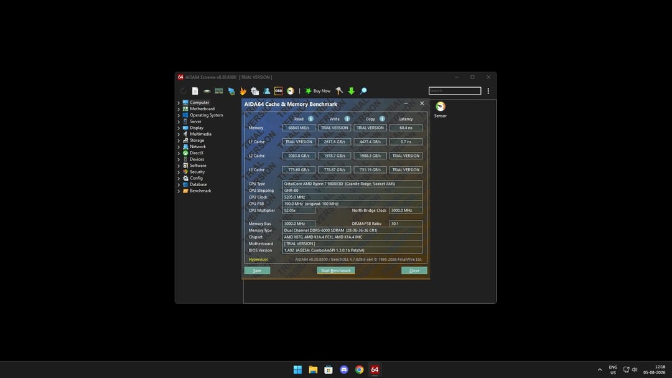Open Microsoft Store from the taskbar
Viewport: 672px width, 378px height.
329,369
